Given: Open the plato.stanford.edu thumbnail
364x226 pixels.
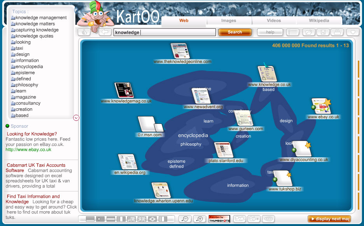Looking at the screenshot, I should [x=224, y=150].
